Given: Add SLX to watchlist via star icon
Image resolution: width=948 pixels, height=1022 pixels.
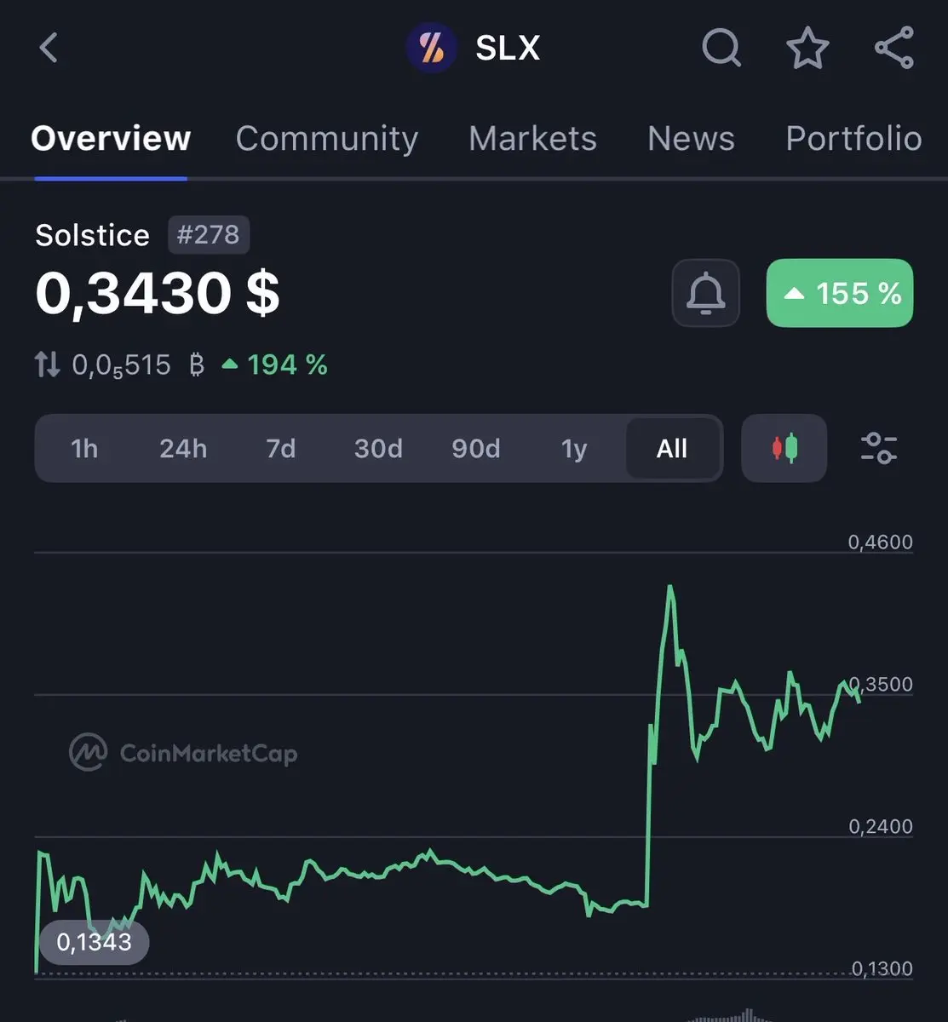Looking at the screenshot, I should (807, 48).
